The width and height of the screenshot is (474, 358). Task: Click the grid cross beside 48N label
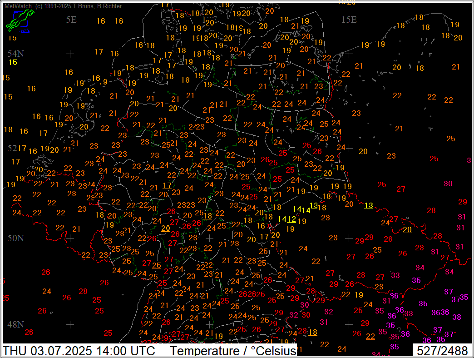click(x=70, y=324)
